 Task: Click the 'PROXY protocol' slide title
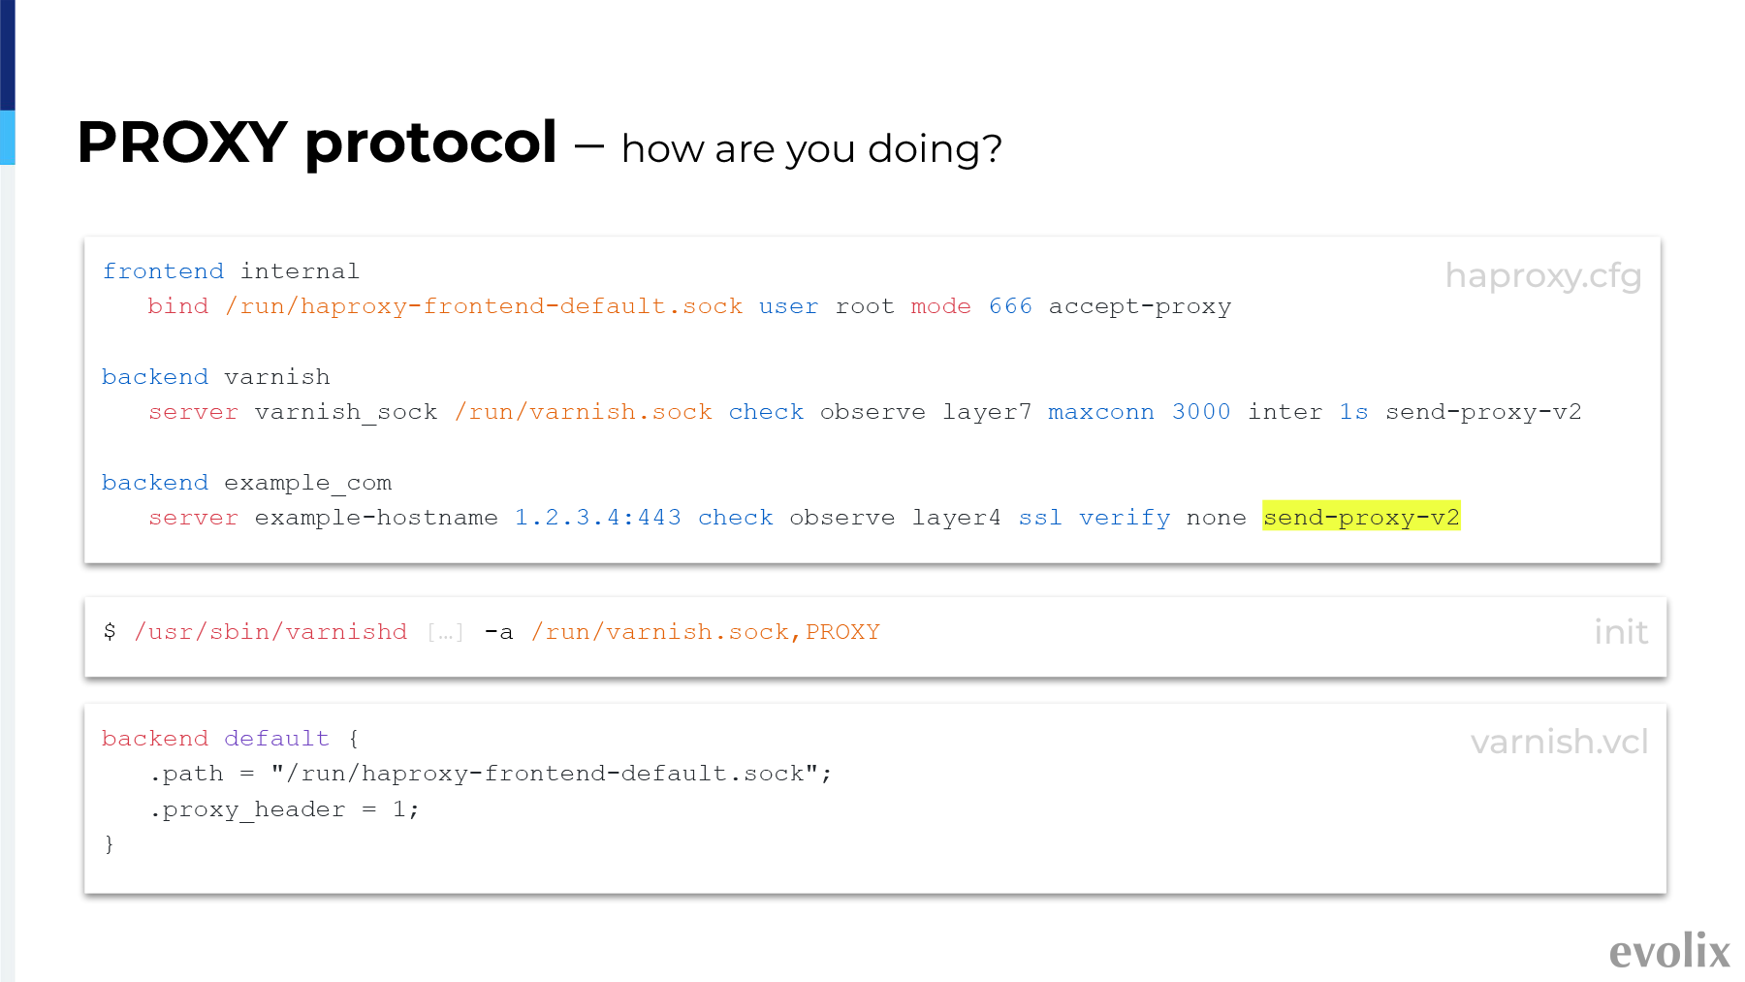click(x=317, y=143)
